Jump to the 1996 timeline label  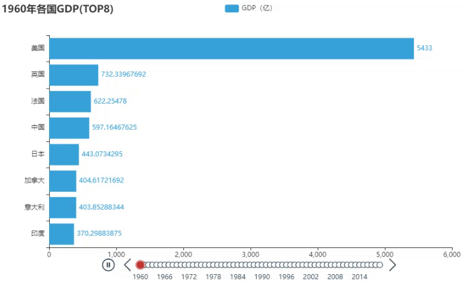coord(287,277)
